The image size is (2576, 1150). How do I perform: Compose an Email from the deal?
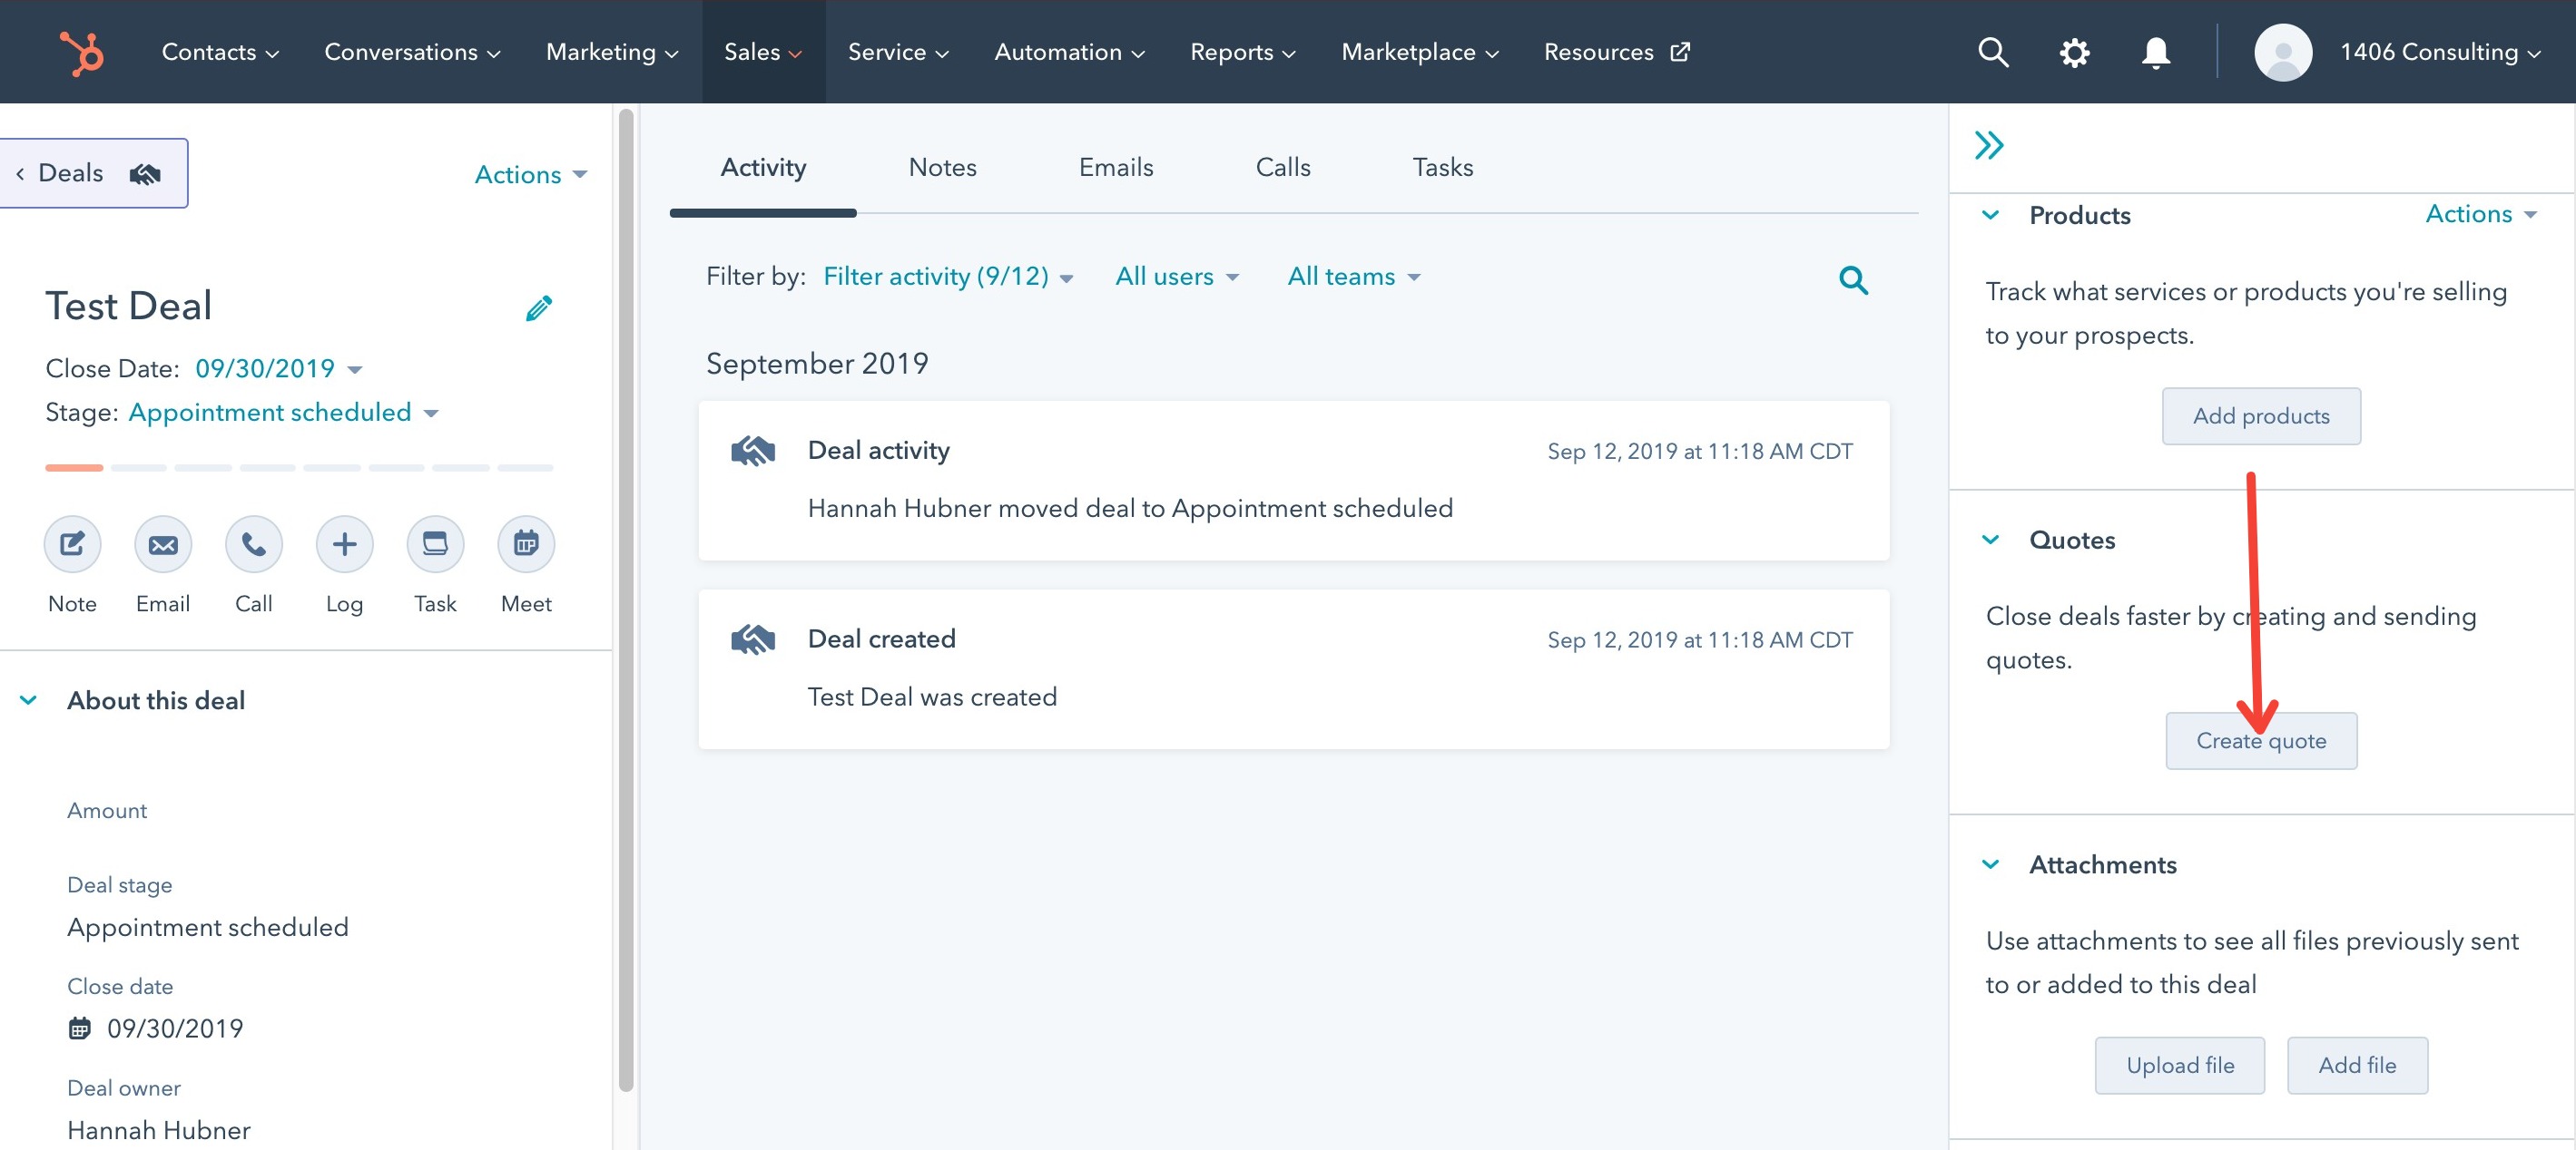coord(163,544)
